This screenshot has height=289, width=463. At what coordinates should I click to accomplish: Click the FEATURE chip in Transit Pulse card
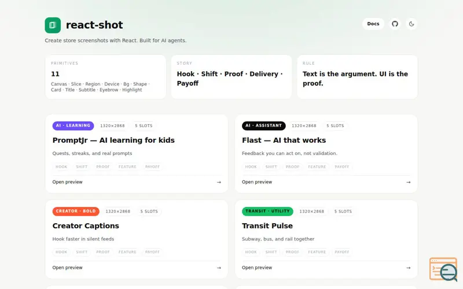[317, 252]
